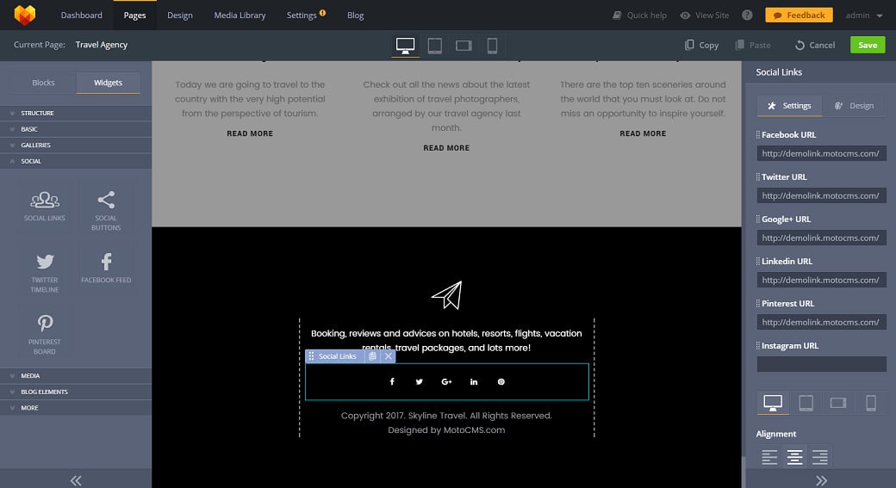Select the Social Links widget

tap(45, 206)
